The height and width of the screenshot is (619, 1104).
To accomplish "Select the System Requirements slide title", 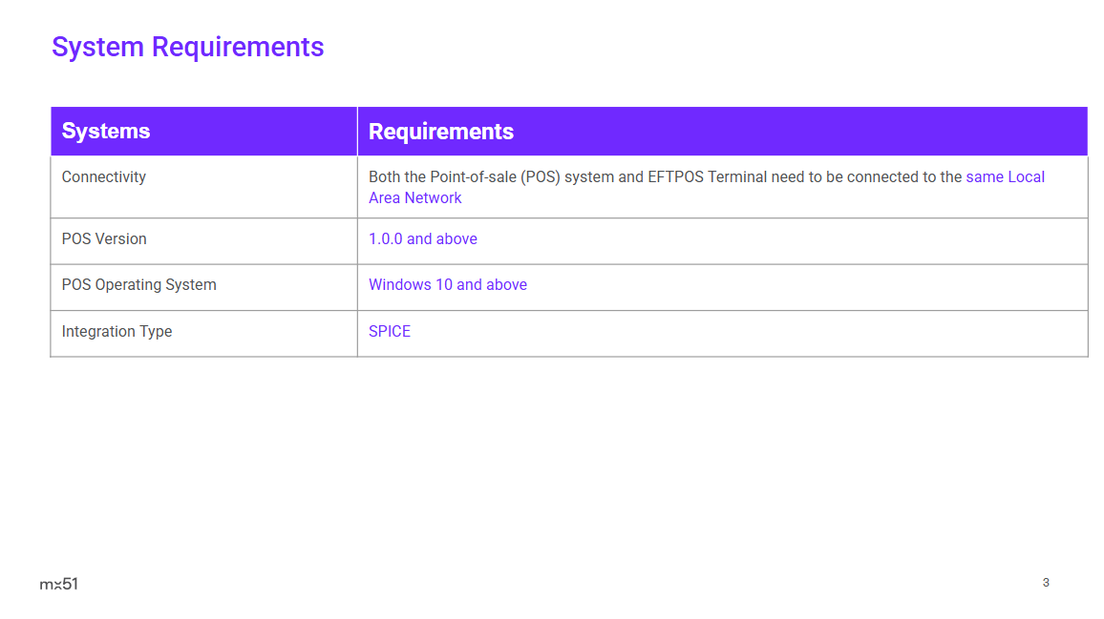I will (187, 47).
